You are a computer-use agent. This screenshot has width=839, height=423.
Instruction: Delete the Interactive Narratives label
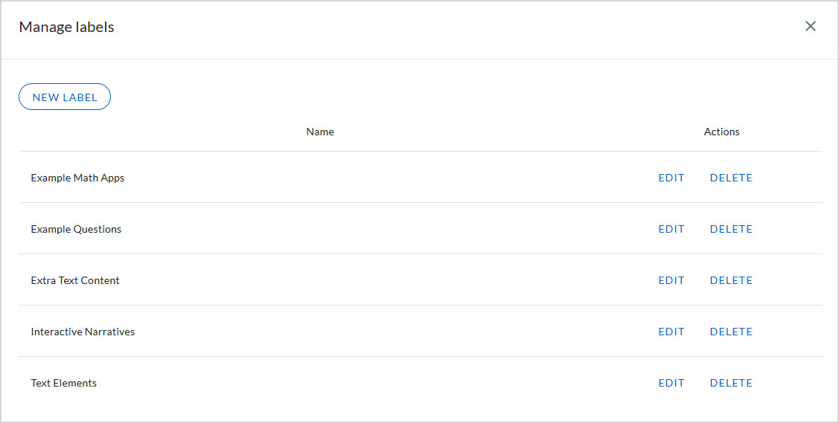(x=731, y=332)
